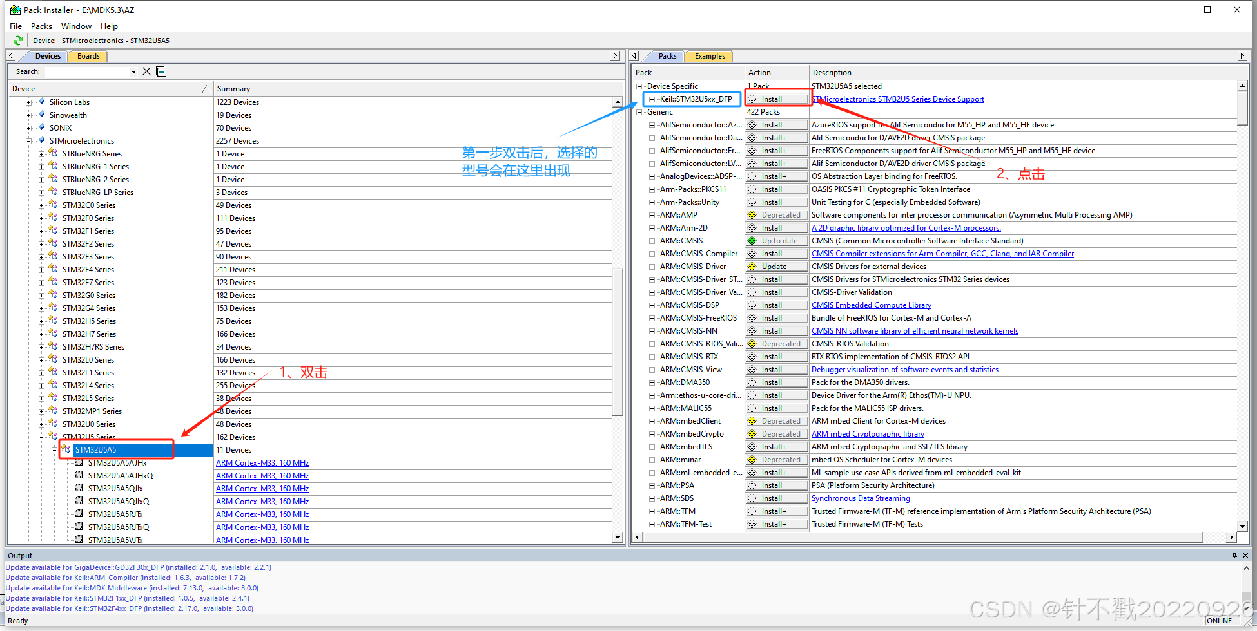The image size is (1257, 631).
Task: Open the Help menu
Action: 109,26
